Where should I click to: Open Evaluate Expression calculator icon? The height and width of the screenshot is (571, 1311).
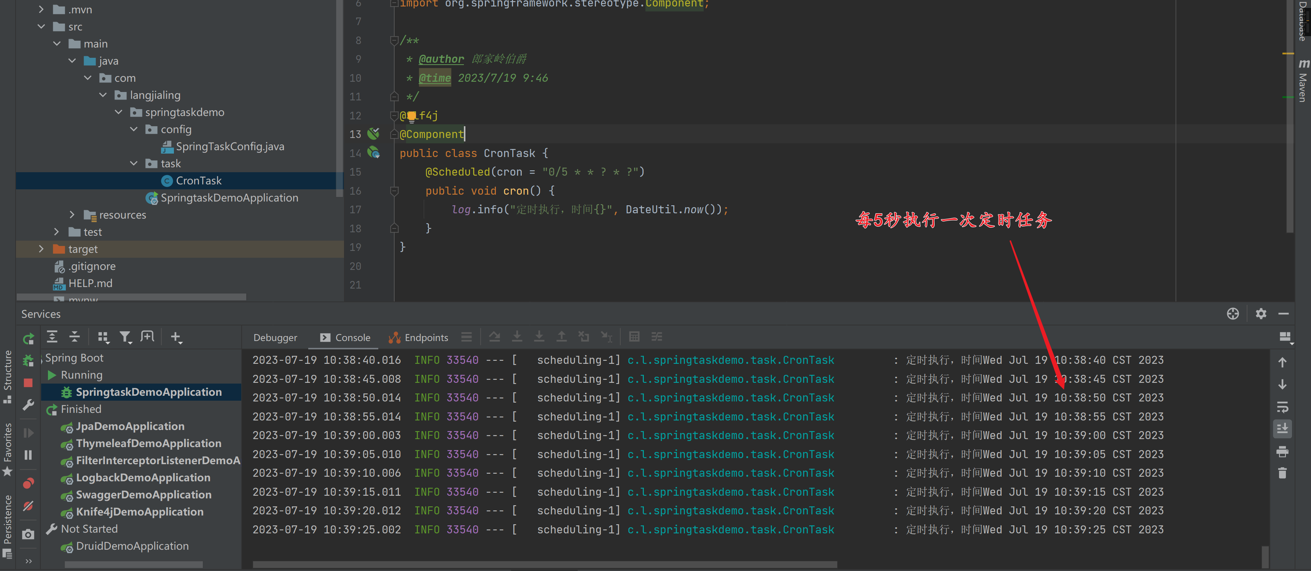[634, 336]
